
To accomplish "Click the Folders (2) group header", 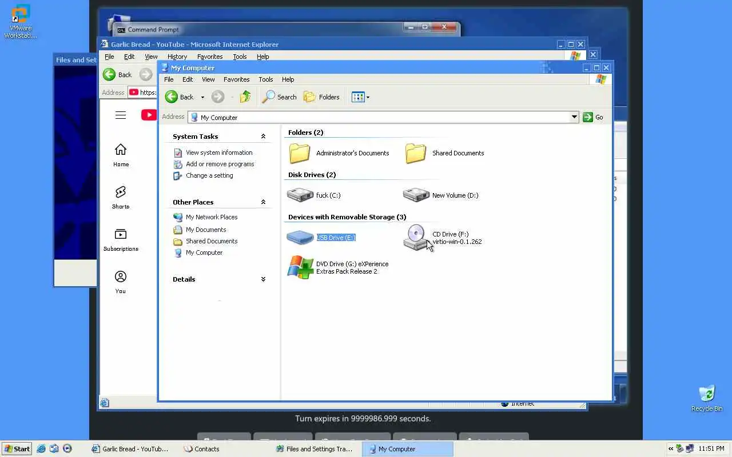I will click(305, 133).
